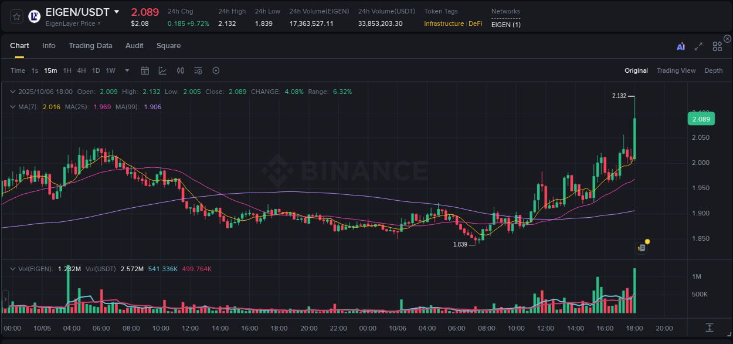Expand the chart to fullscreen
Screen dimensions: 733x344
[x=698, y=45]
